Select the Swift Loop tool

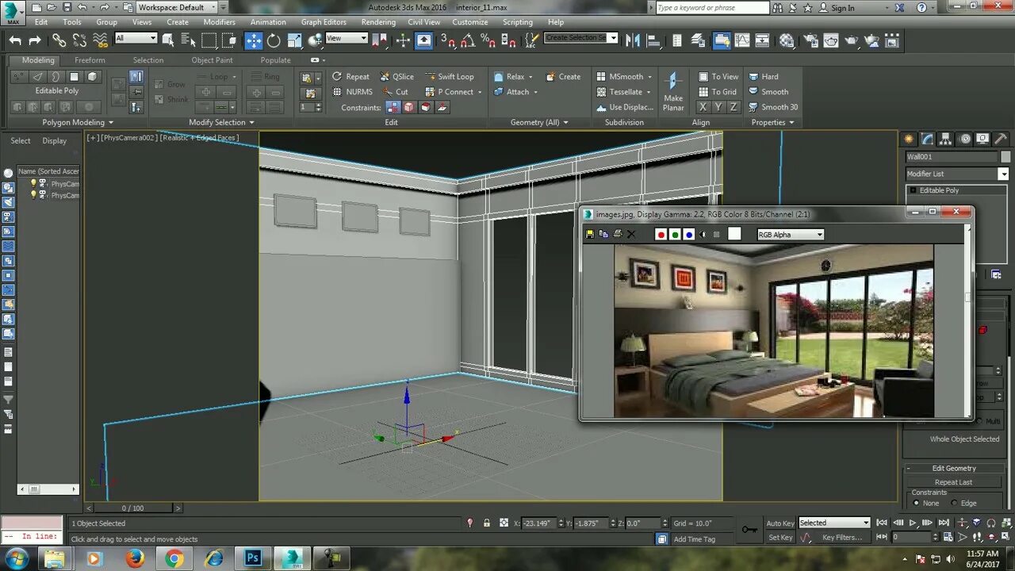449,77
